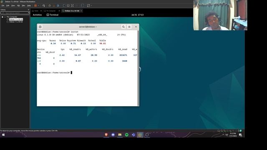This screenshot has width=267, height=150.
Task: Open the library search dropdown arrow
Action: (x=29, y=13)
